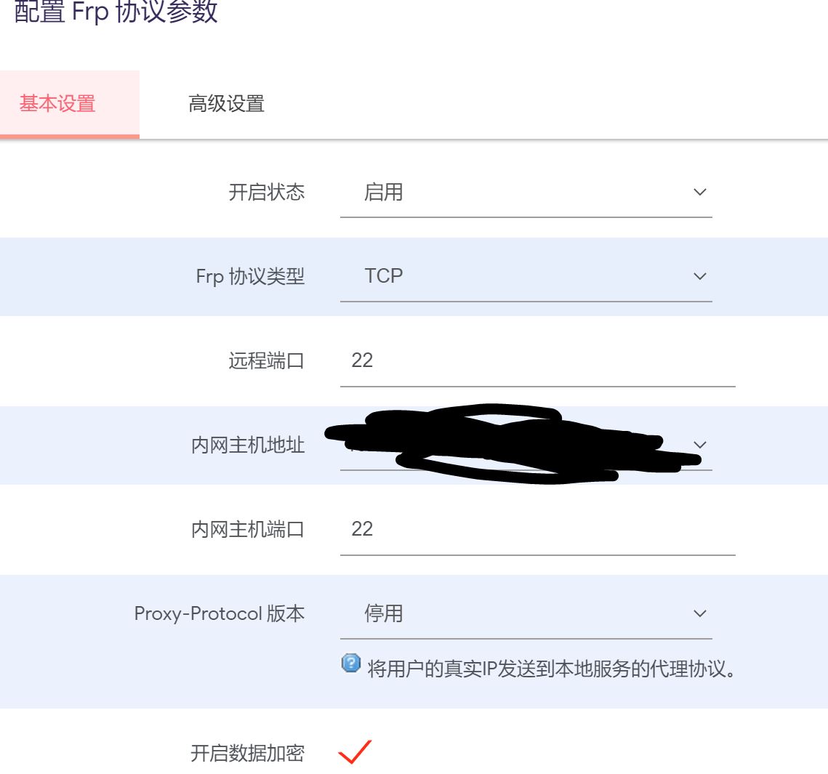The width and height of the screenshot is (828, 774).
Task: Click the chevron arrow beside 停用
Action: pyautogui.click(x=699, y=613)
